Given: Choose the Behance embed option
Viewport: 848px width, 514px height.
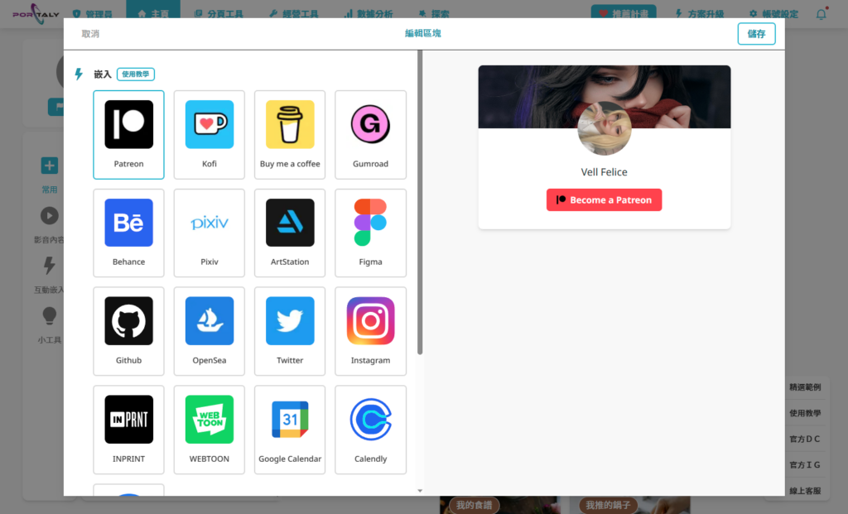Looking at the screenshot, I should [x=128, y=233].
